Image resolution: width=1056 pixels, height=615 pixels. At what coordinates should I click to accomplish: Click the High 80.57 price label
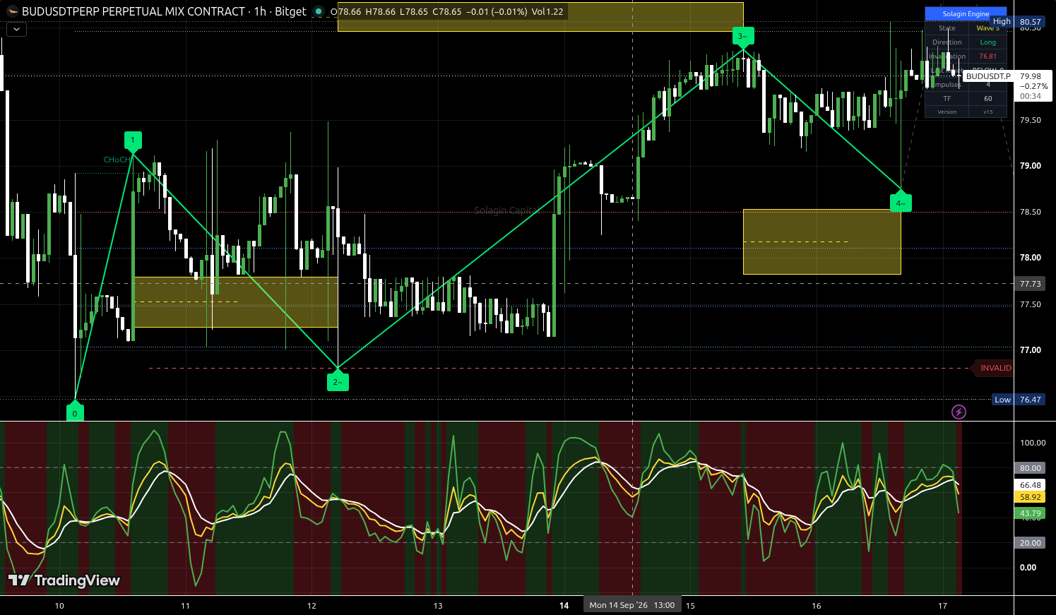point(1017,22)
